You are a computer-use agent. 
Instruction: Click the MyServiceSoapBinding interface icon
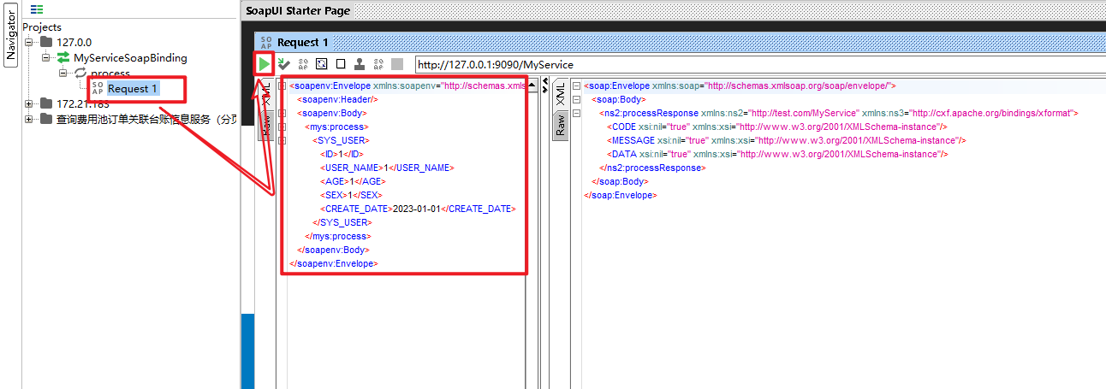tap(63, 58)
